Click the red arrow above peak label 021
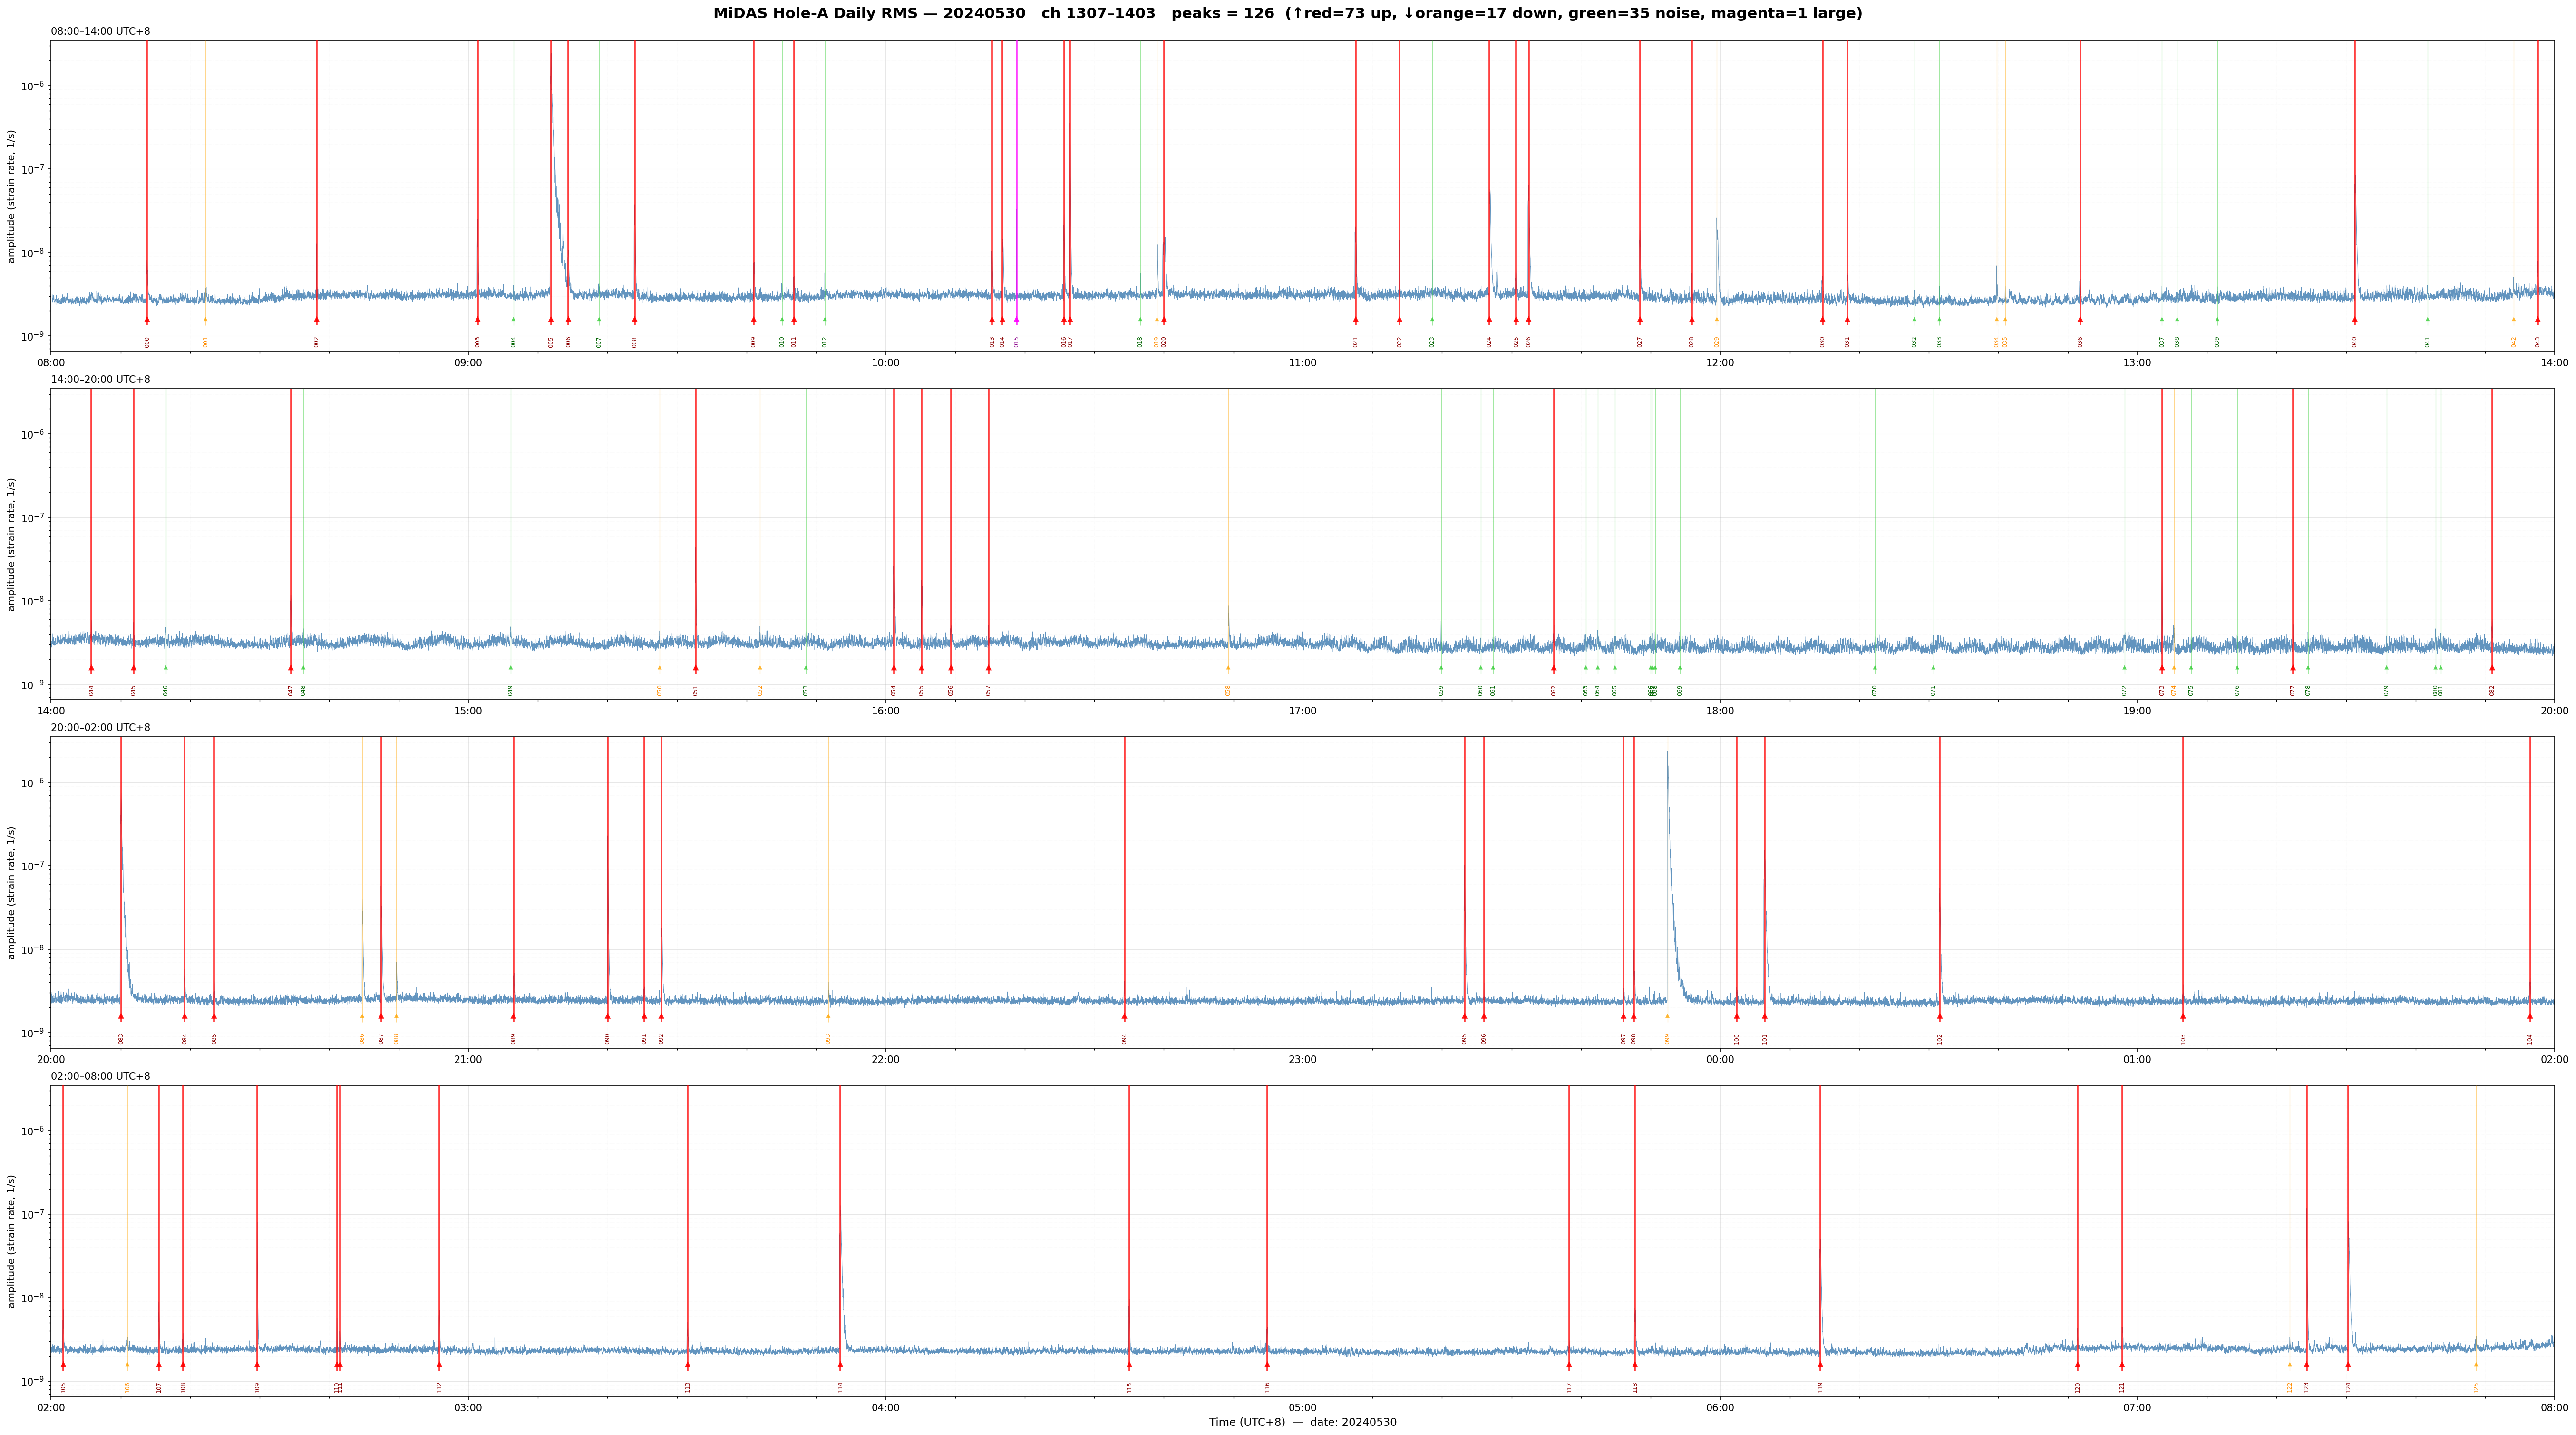2576x1435 pixels. pos(1356,320)
